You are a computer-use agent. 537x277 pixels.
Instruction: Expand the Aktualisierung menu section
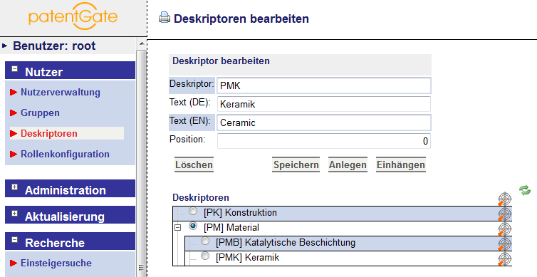tap(14, 214)
